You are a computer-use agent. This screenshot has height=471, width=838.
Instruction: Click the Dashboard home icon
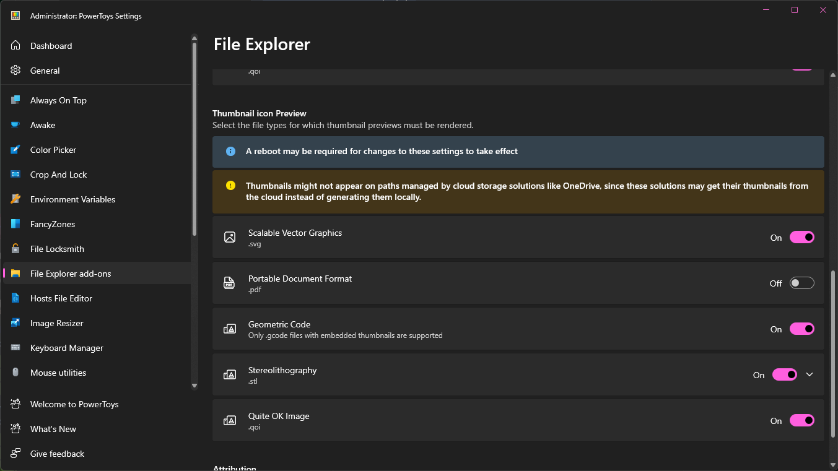(x=16, y=46)
